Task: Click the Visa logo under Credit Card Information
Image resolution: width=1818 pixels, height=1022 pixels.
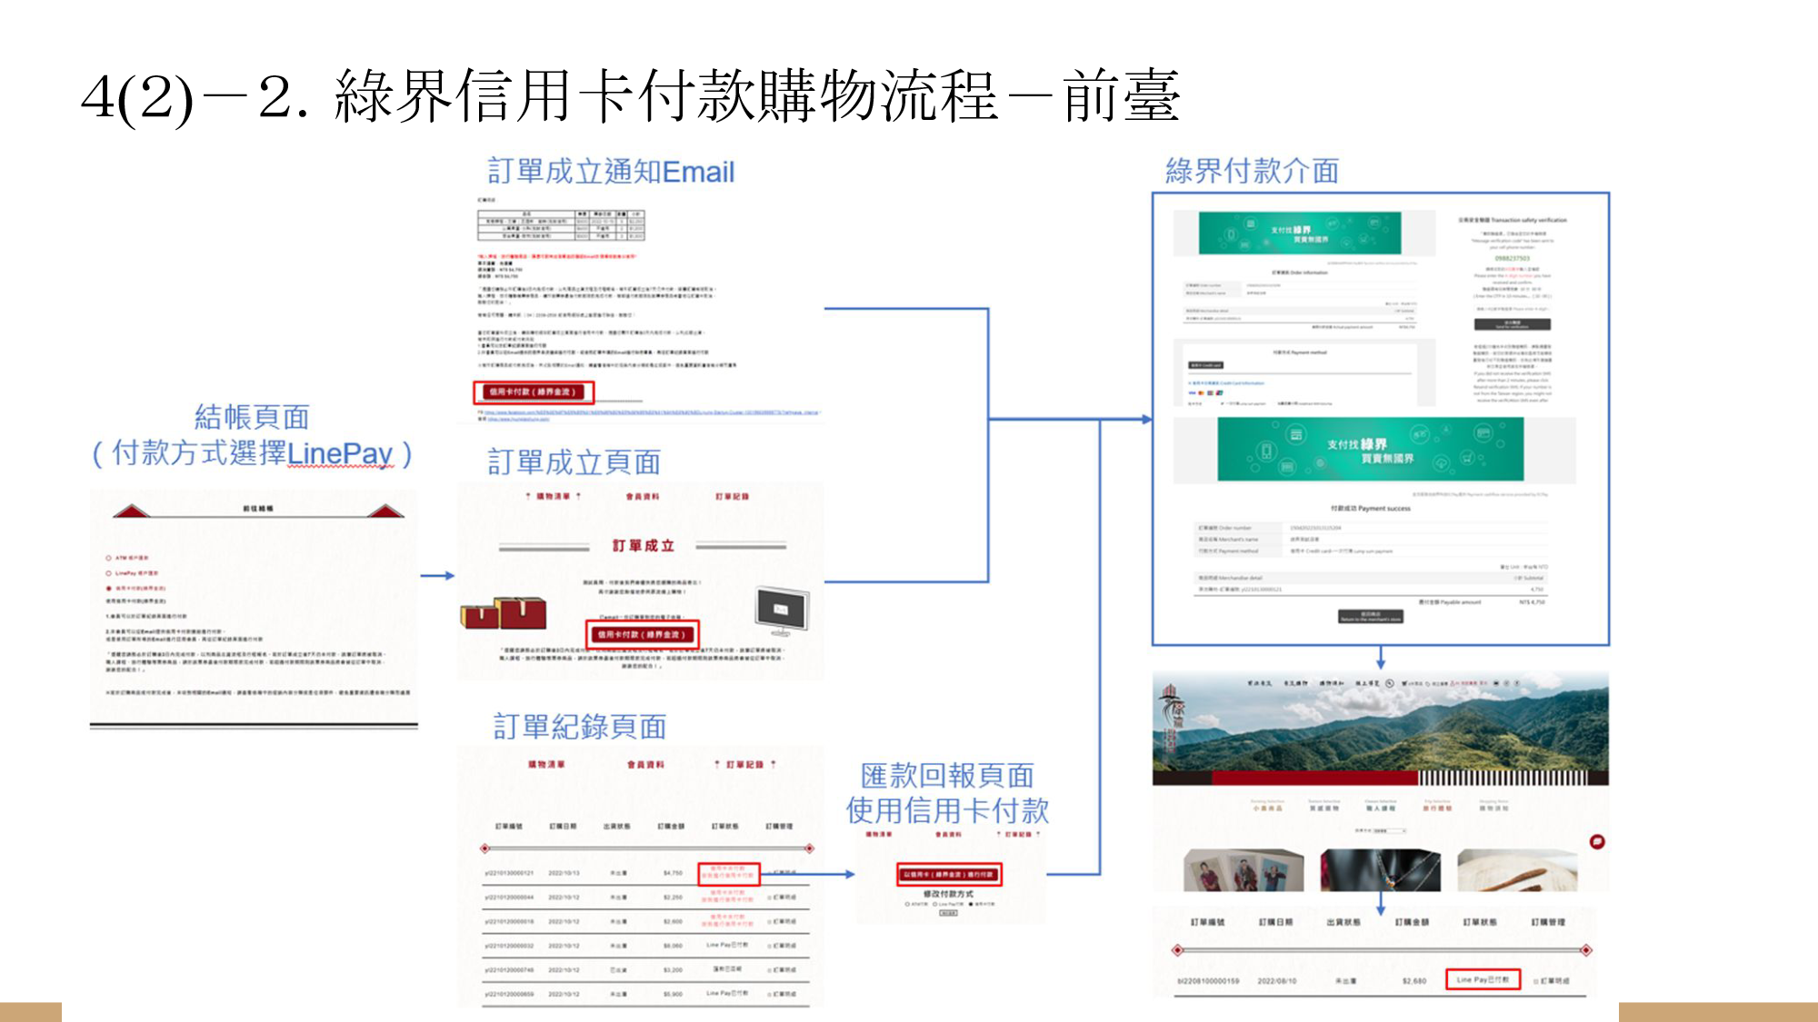Action: (1192, 392)
